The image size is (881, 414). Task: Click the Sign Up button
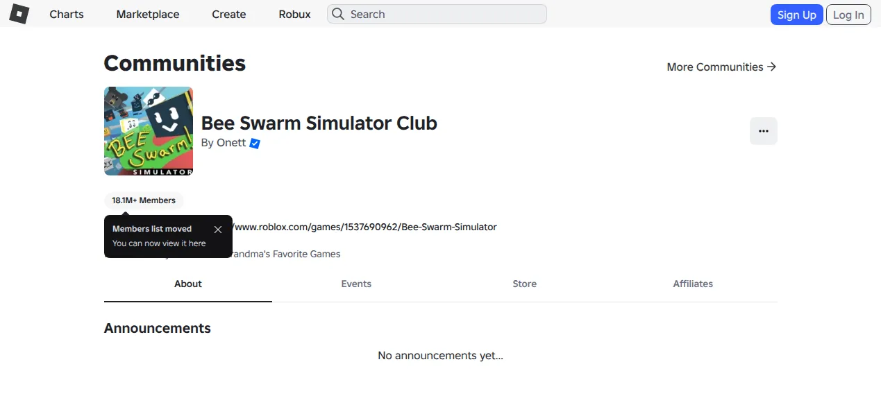point(796,15)
